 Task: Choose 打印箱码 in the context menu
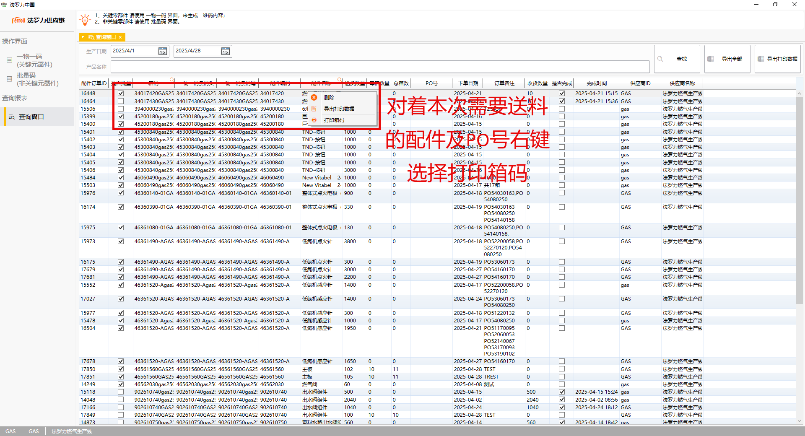coord(334,120)
